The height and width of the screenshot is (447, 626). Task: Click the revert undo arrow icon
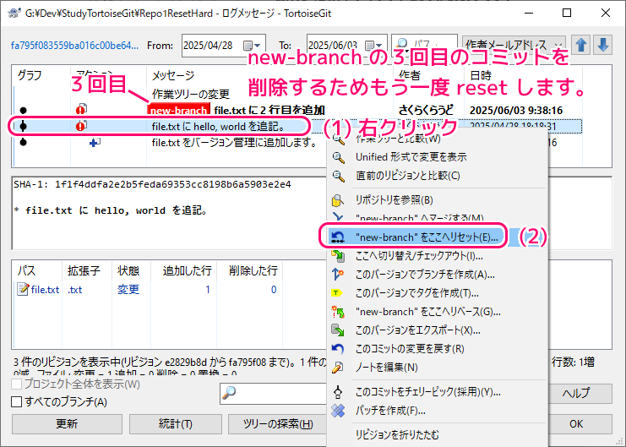338,349
